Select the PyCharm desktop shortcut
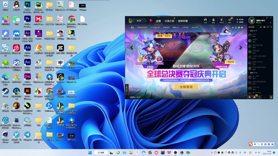Screen dimensions: 278x156 click(x=38, y=7)
